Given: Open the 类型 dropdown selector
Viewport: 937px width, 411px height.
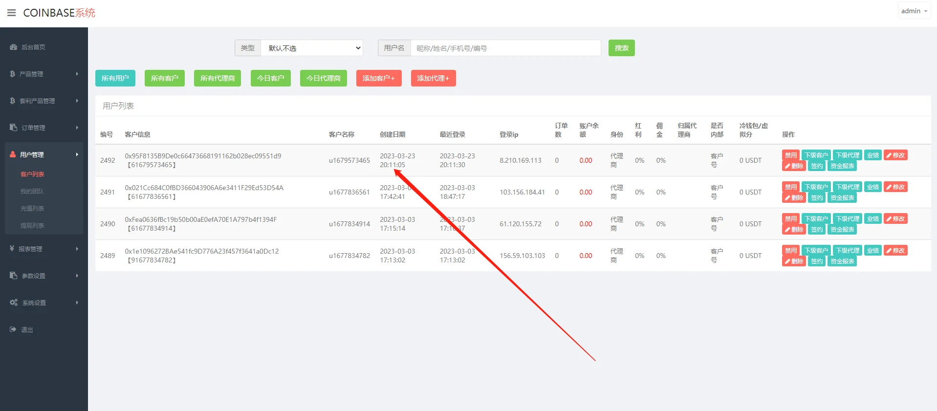Looking at the screenshot, I should coord(312,48).
